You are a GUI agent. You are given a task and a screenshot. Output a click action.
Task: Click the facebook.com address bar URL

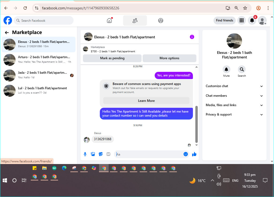(81, 8)
